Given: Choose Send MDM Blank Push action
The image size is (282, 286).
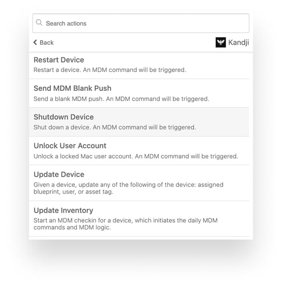Looking at the screenshot, I should [139, 93].
